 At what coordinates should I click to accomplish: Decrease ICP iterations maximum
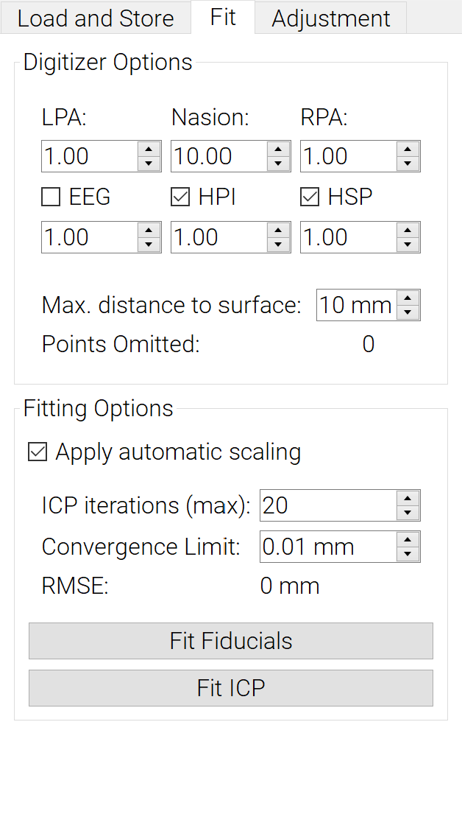[408, 513]
